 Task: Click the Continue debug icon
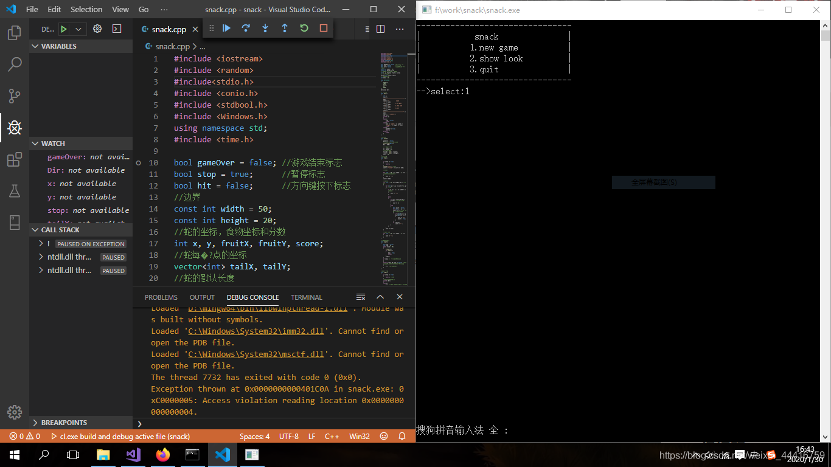coord(226,28)
